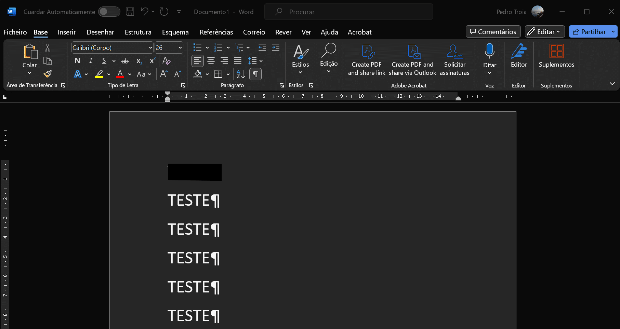This screenshot has height=329, width=620.
Task: Click the Sort A-Z icon
Action: coord(240,74)
